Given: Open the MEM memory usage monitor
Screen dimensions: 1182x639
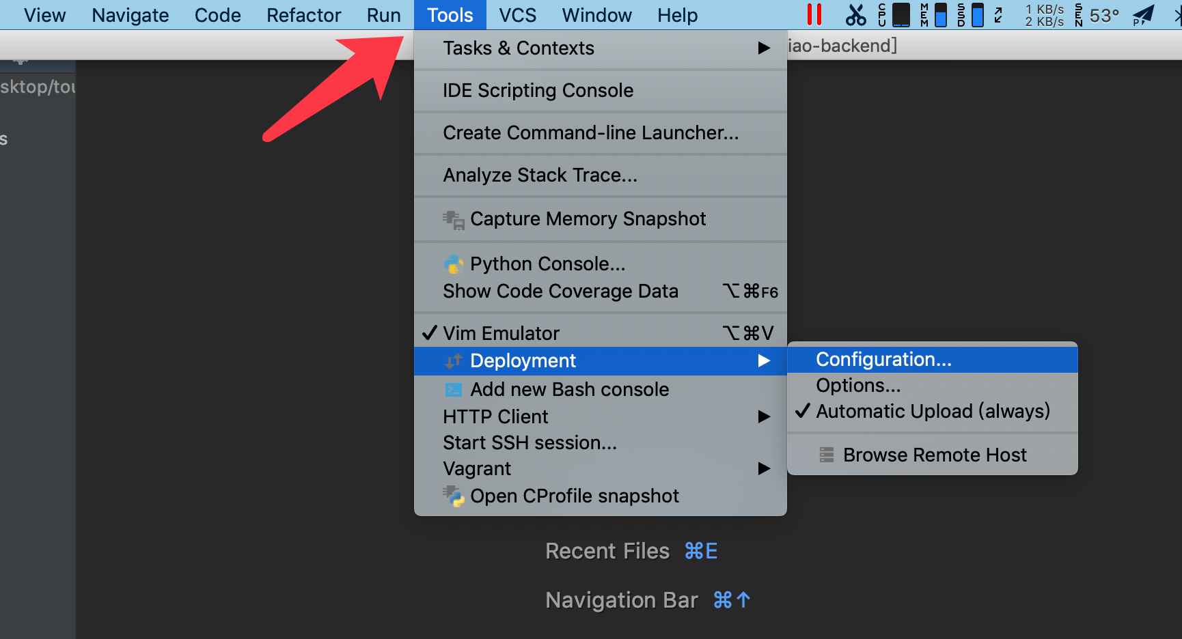Looking at the screenshot, I should [933, 14].
